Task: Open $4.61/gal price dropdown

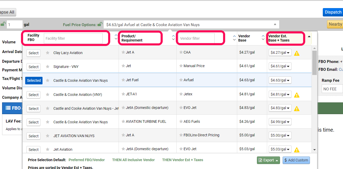Action: pos(280,66)
